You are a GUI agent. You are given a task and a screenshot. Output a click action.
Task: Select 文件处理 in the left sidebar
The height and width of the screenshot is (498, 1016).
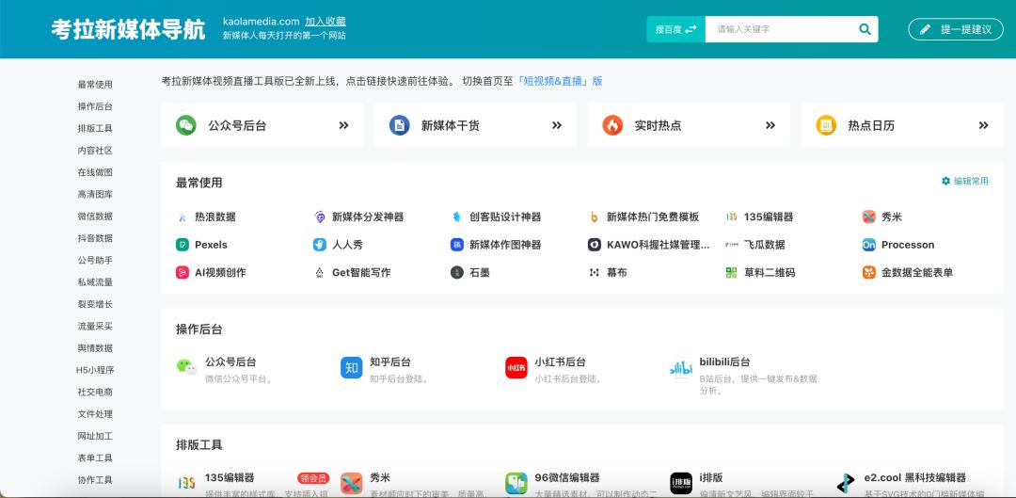(x=95, y=413)
